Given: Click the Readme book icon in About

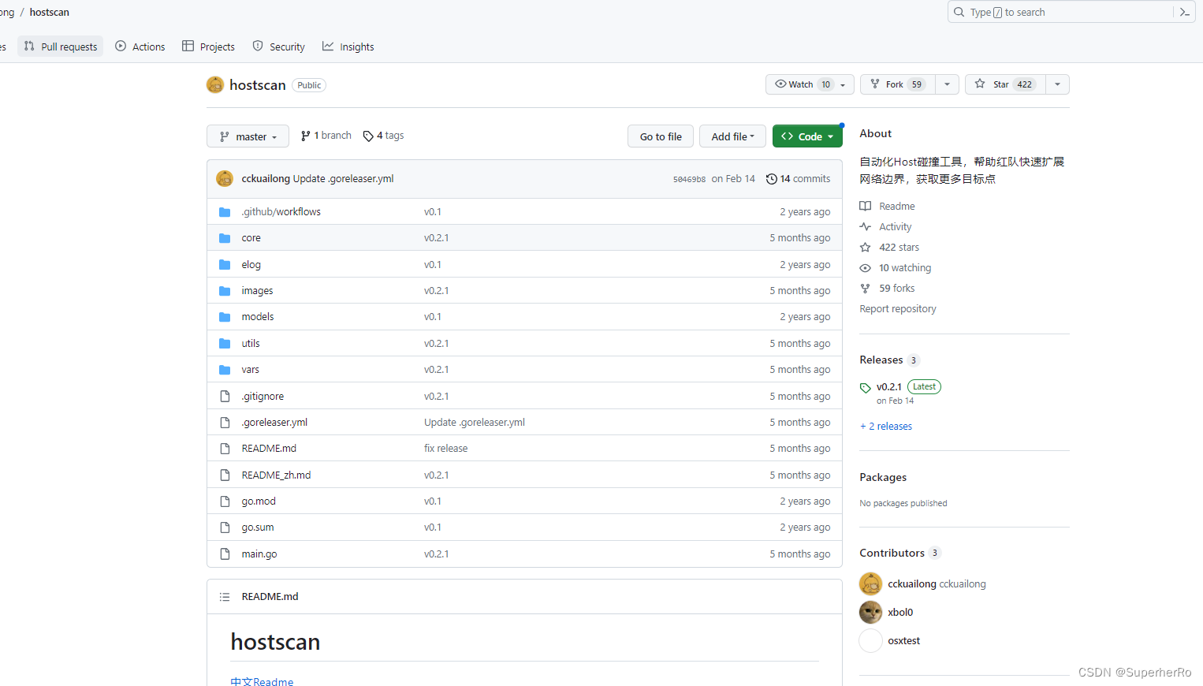Looking at the screenshot, I should coord(866,206).
